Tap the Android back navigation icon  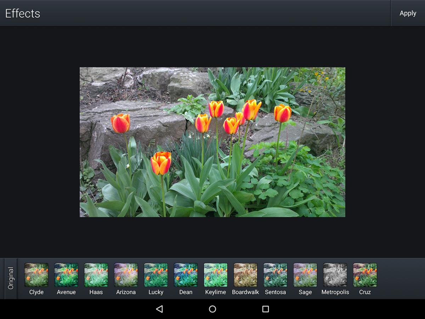[159, 309]
